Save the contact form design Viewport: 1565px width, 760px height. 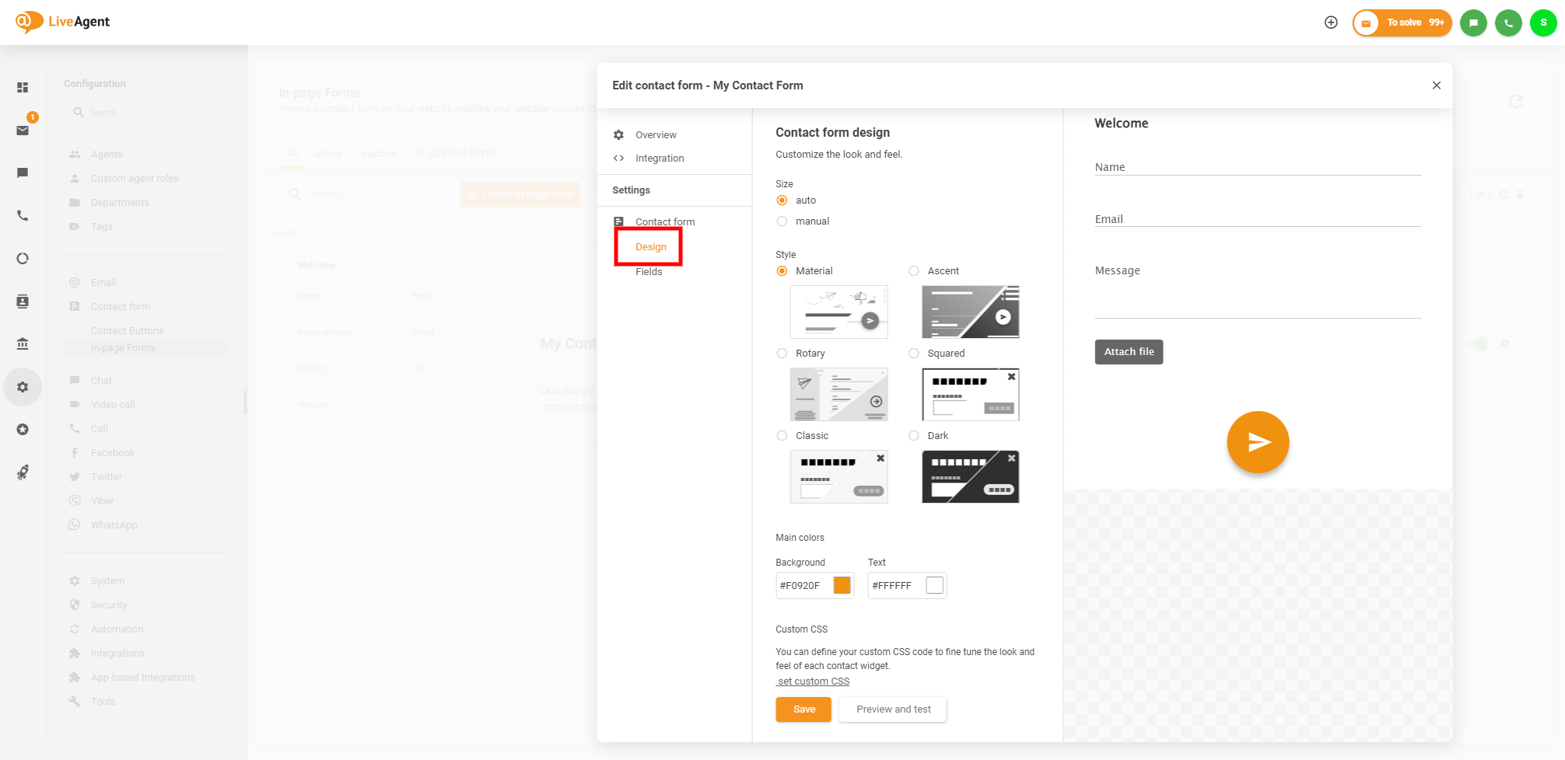pos(803,709)
